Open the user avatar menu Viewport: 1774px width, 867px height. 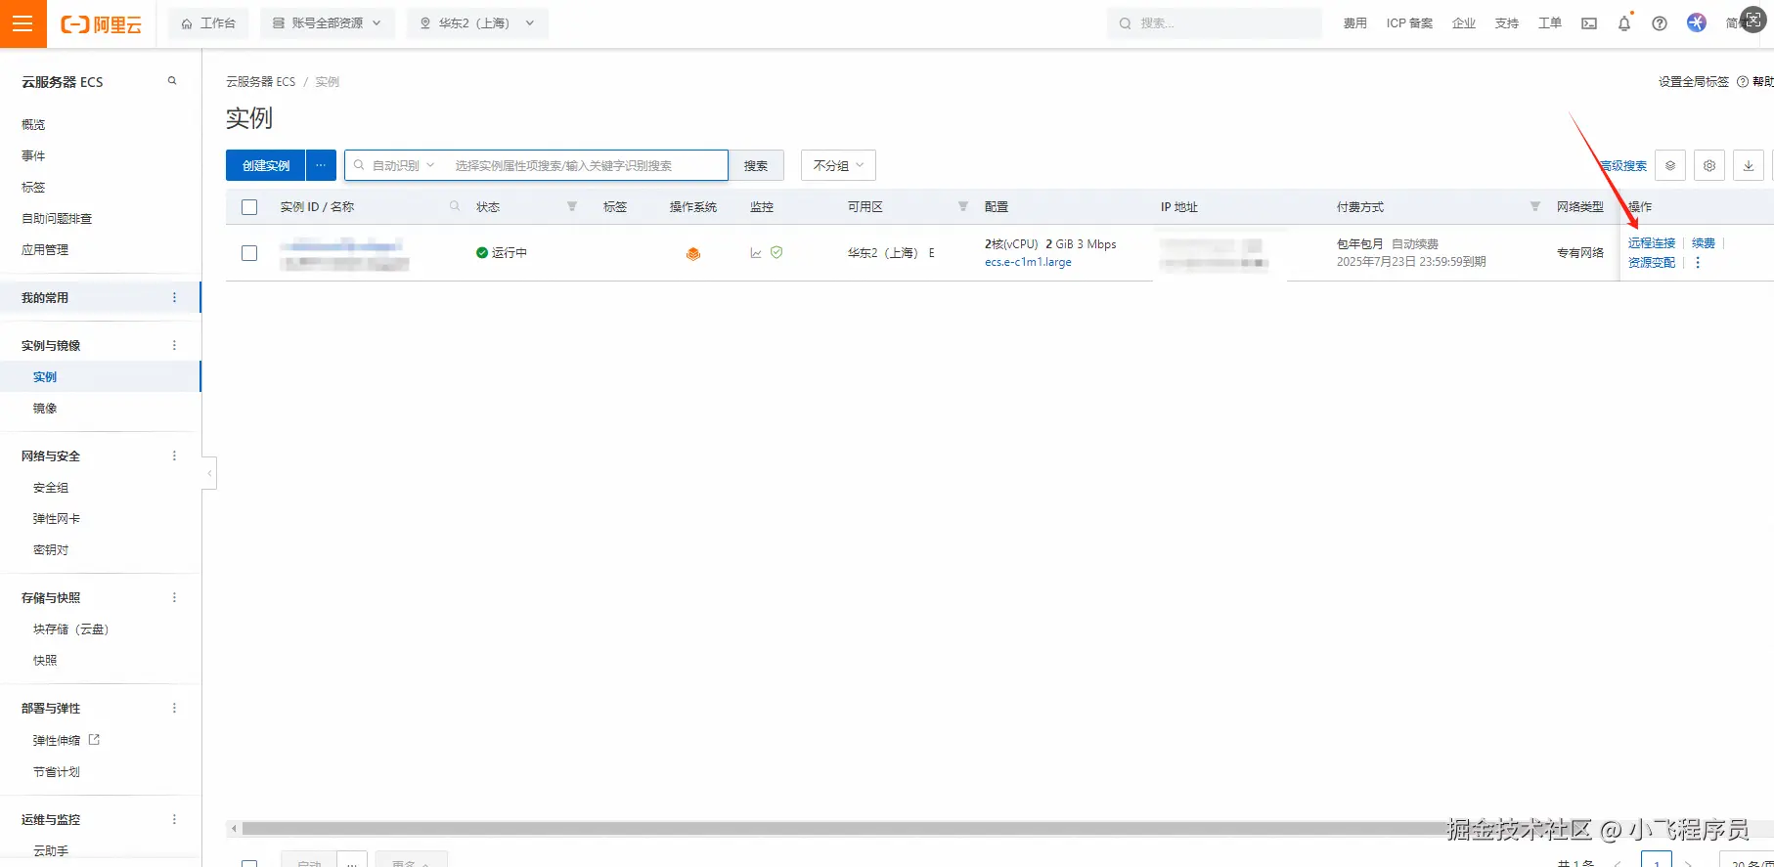click(1697, 22)
